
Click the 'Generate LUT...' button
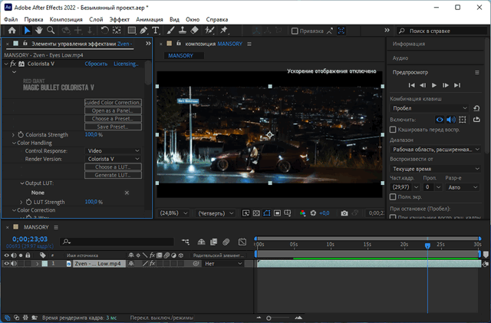click(x=113, y=175)
